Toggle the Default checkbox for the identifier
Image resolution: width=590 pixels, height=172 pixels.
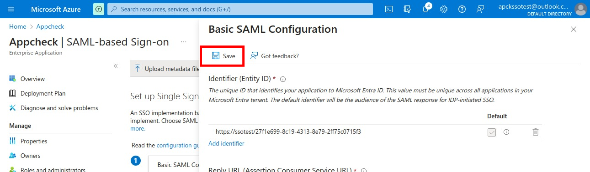492,132
